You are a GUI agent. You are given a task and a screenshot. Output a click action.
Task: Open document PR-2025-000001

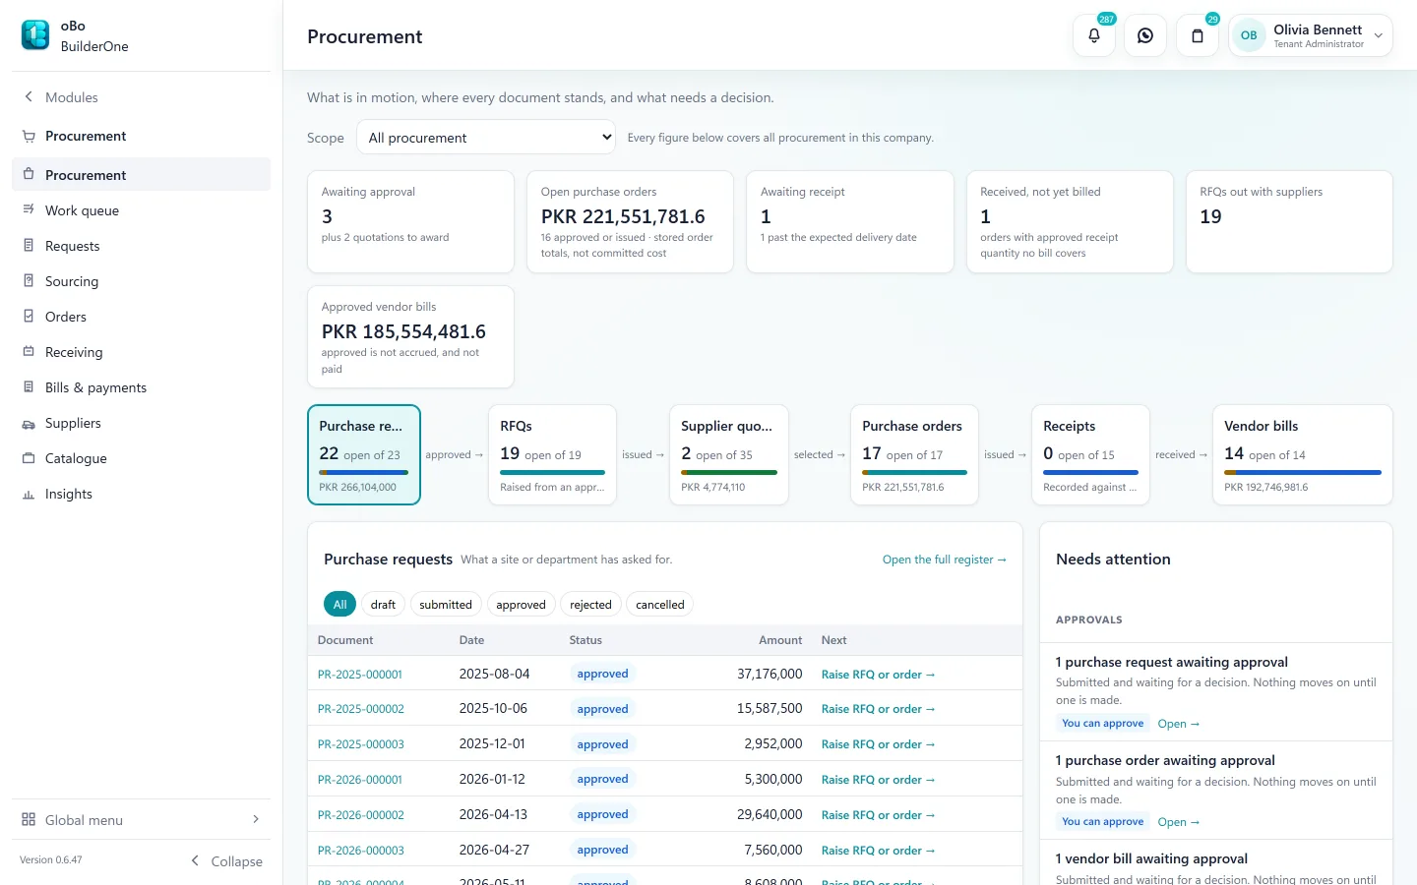pos(360,675)
